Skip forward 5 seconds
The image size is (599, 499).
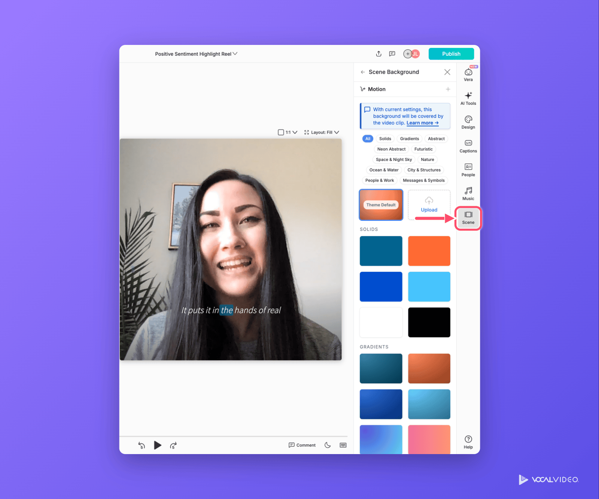(x=173, y=445)
